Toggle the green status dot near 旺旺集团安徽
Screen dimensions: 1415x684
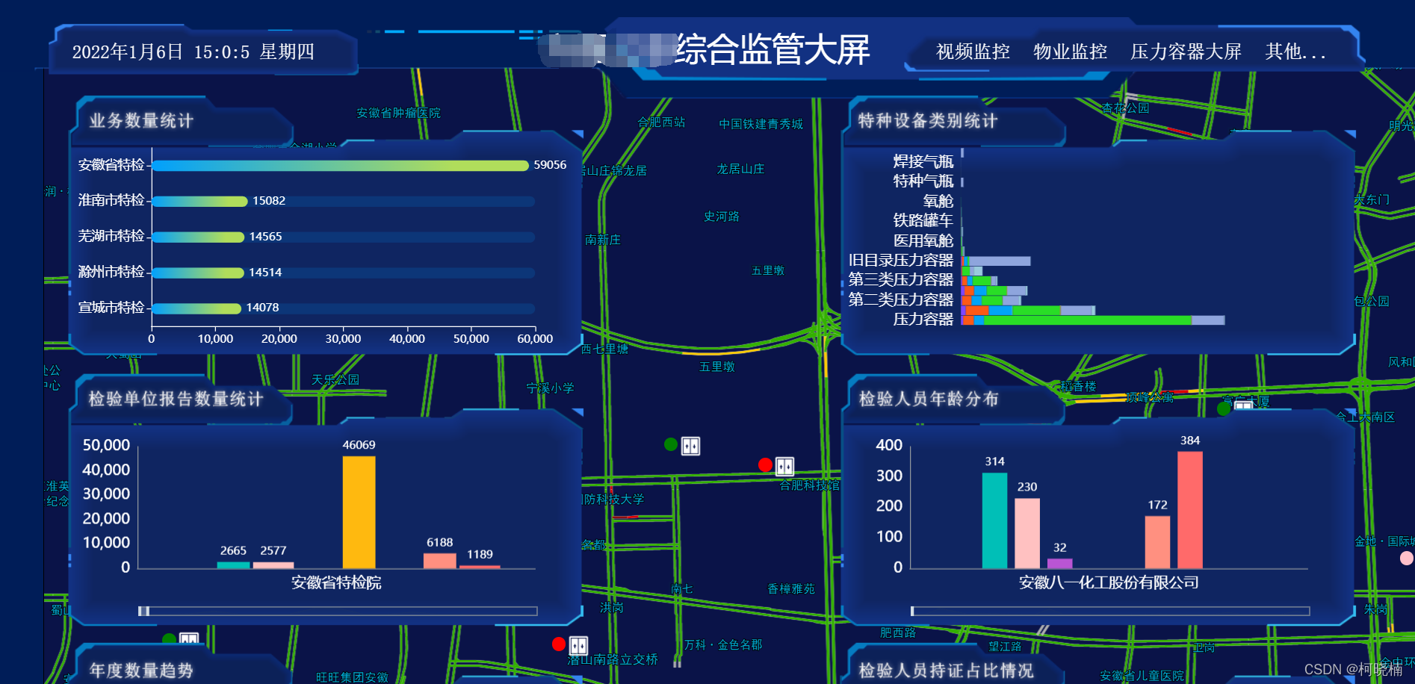[x=167, y=638]
